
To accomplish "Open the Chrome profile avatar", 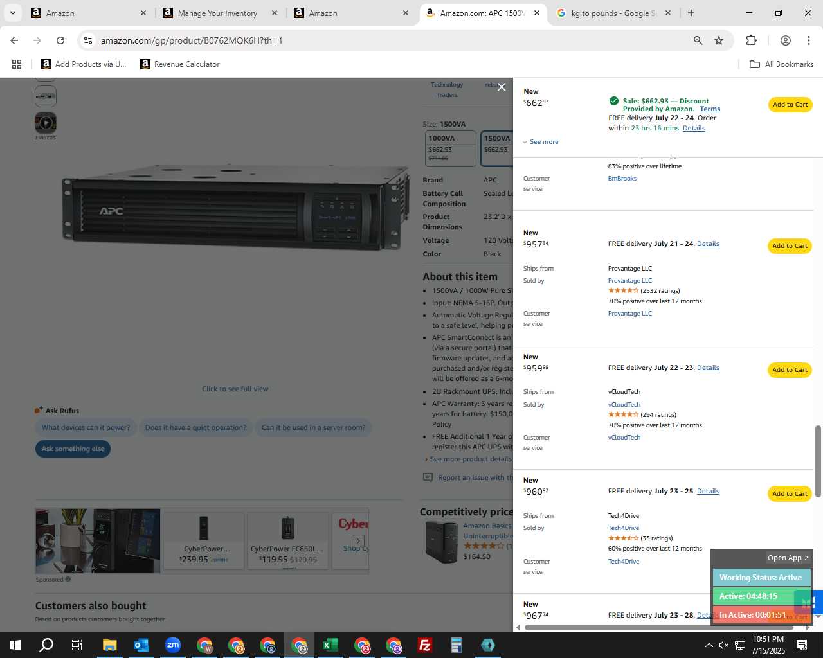I will coord(785,40).
